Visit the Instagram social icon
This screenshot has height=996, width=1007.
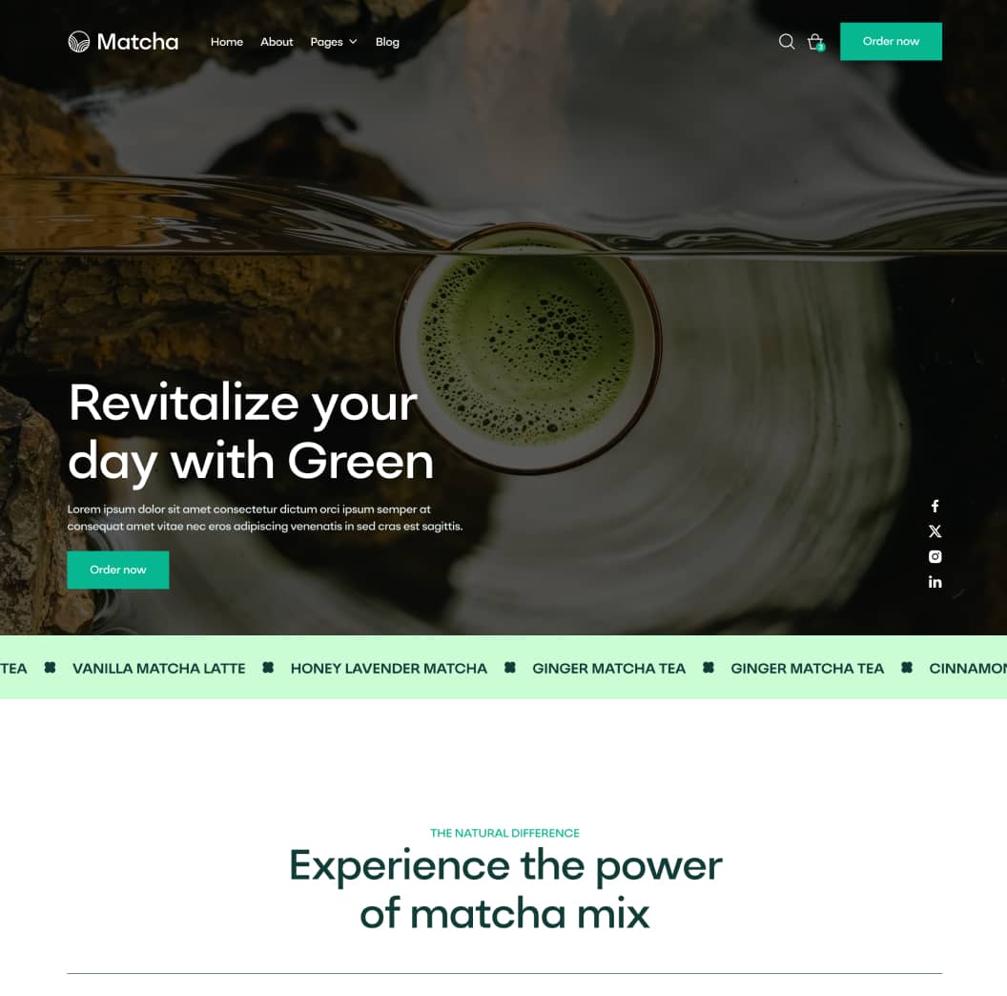pos(935,556)
